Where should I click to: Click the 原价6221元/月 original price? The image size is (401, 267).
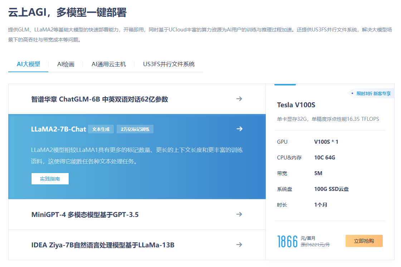315,245
